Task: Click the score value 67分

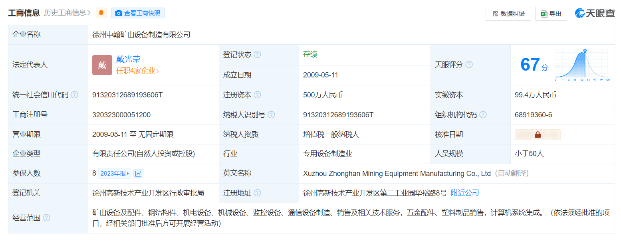Action: point(534,65)
